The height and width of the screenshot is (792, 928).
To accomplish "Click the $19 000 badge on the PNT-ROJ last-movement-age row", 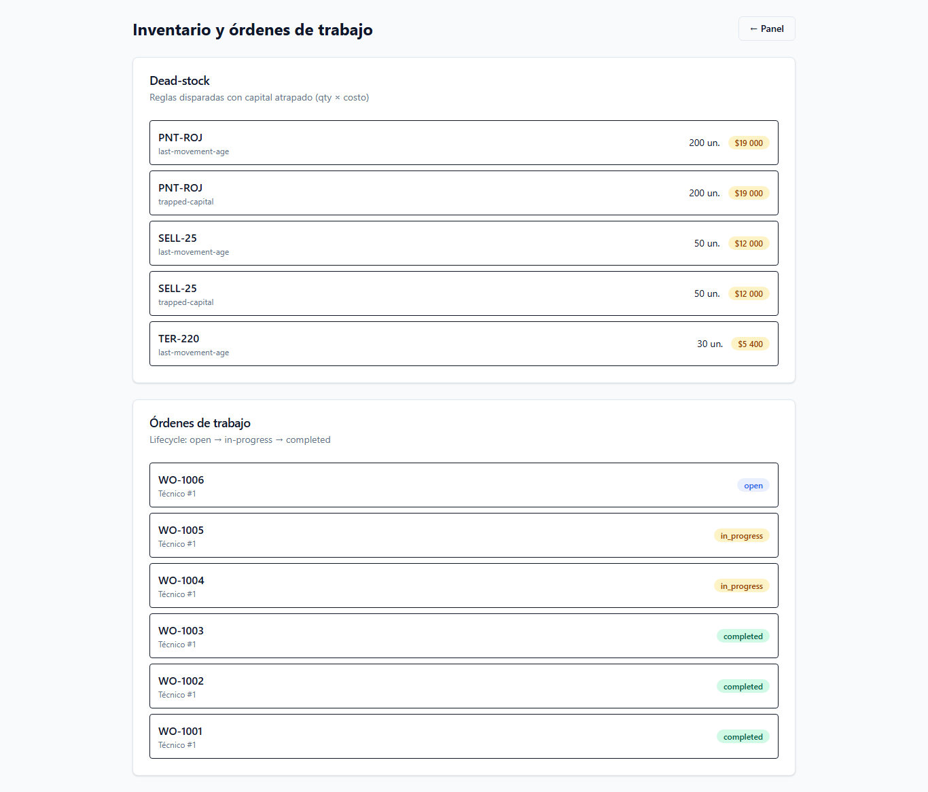I will [x=749, y=143].
